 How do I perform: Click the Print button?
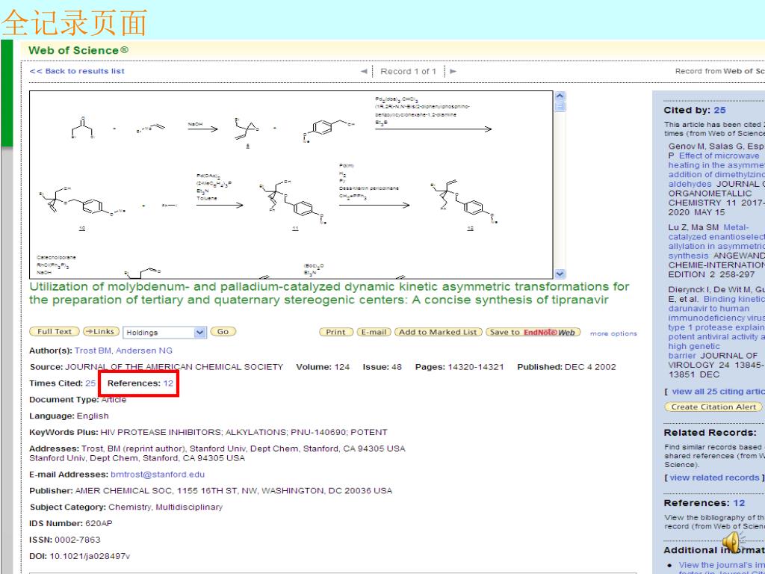point(335,332)
